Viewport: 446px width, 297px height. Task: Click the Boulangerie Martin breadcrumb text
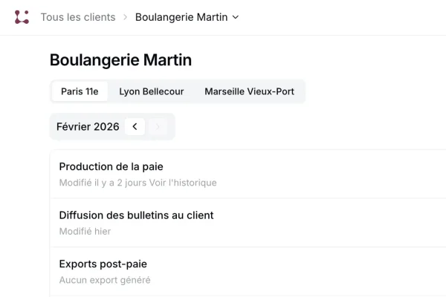coord(181,17)
